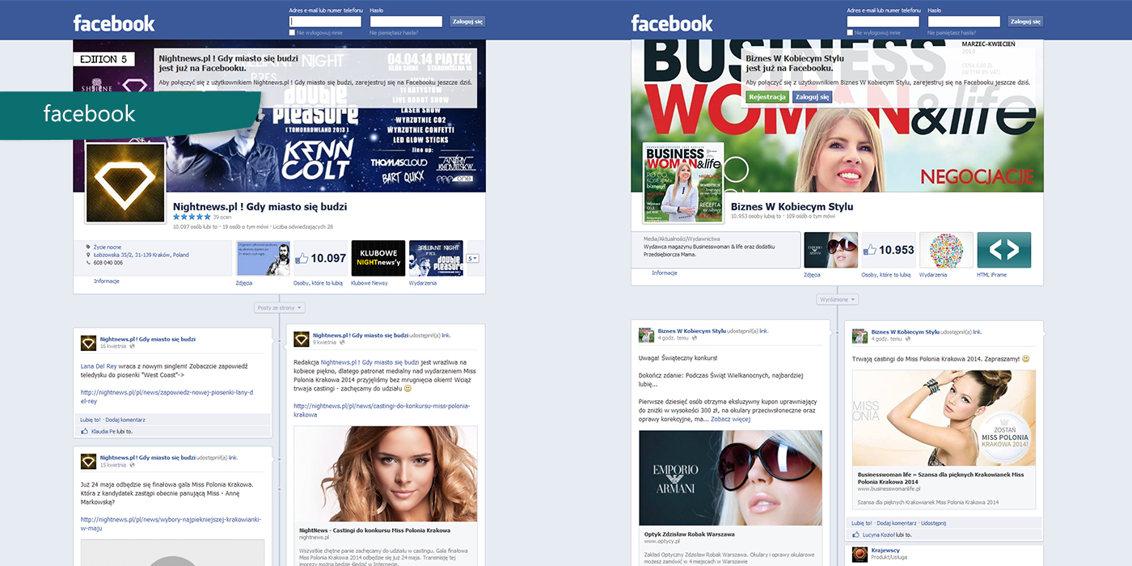Open the Emporio Armani sunglasses post image
This screenshot has height=566, width=1132.
point(730,478)
